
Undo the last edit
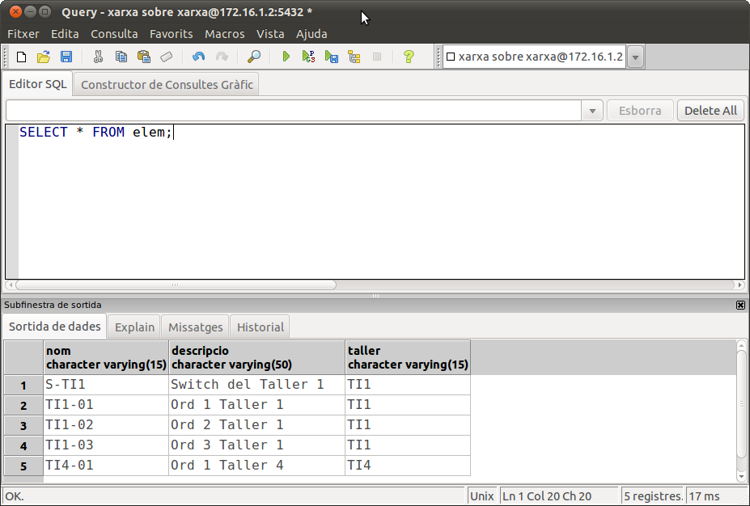[198, 57]
